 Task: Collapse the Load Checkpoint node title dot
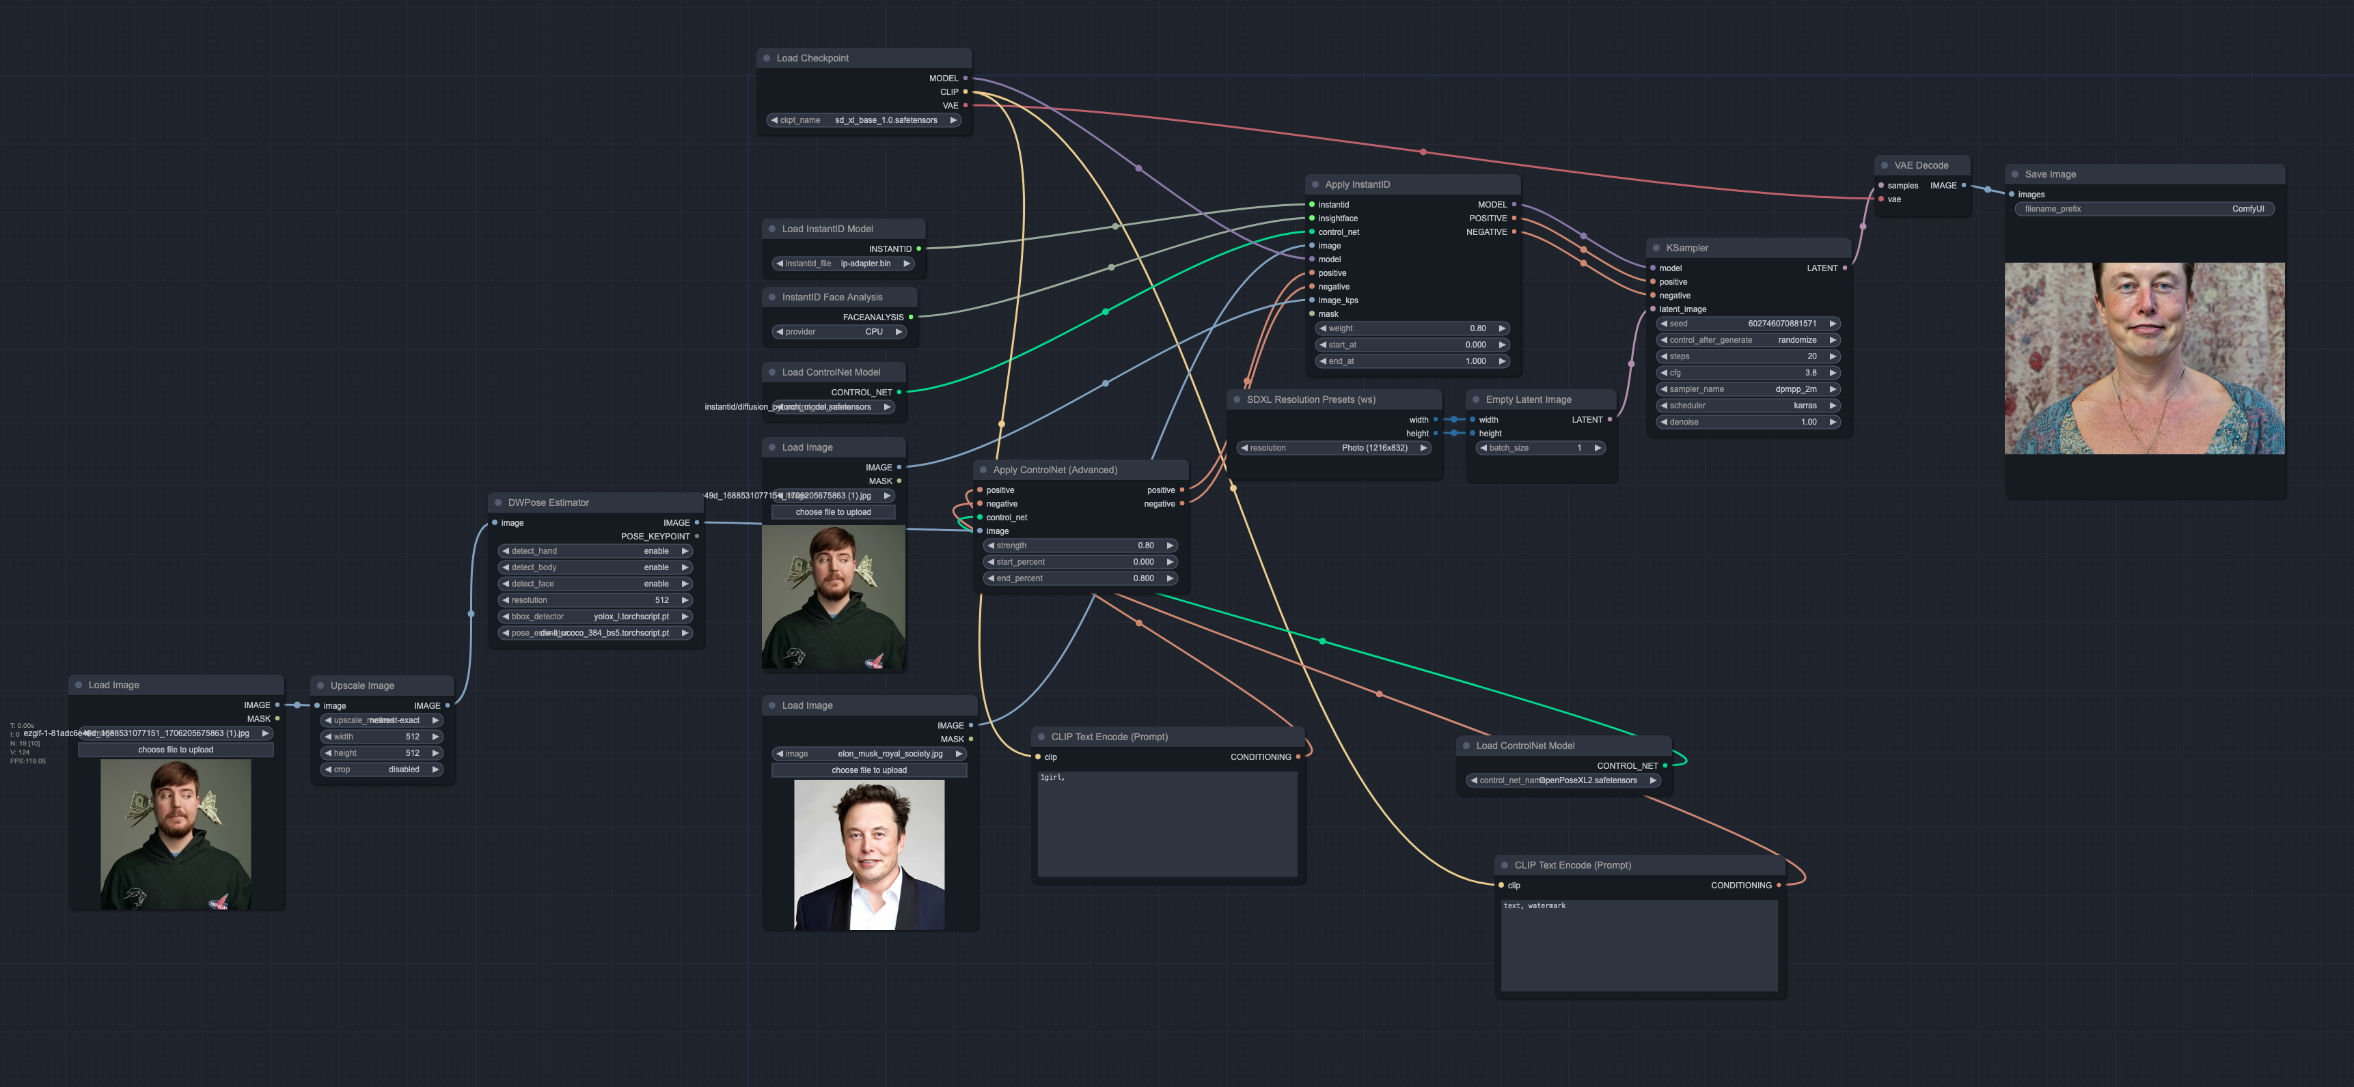point(767,57)
